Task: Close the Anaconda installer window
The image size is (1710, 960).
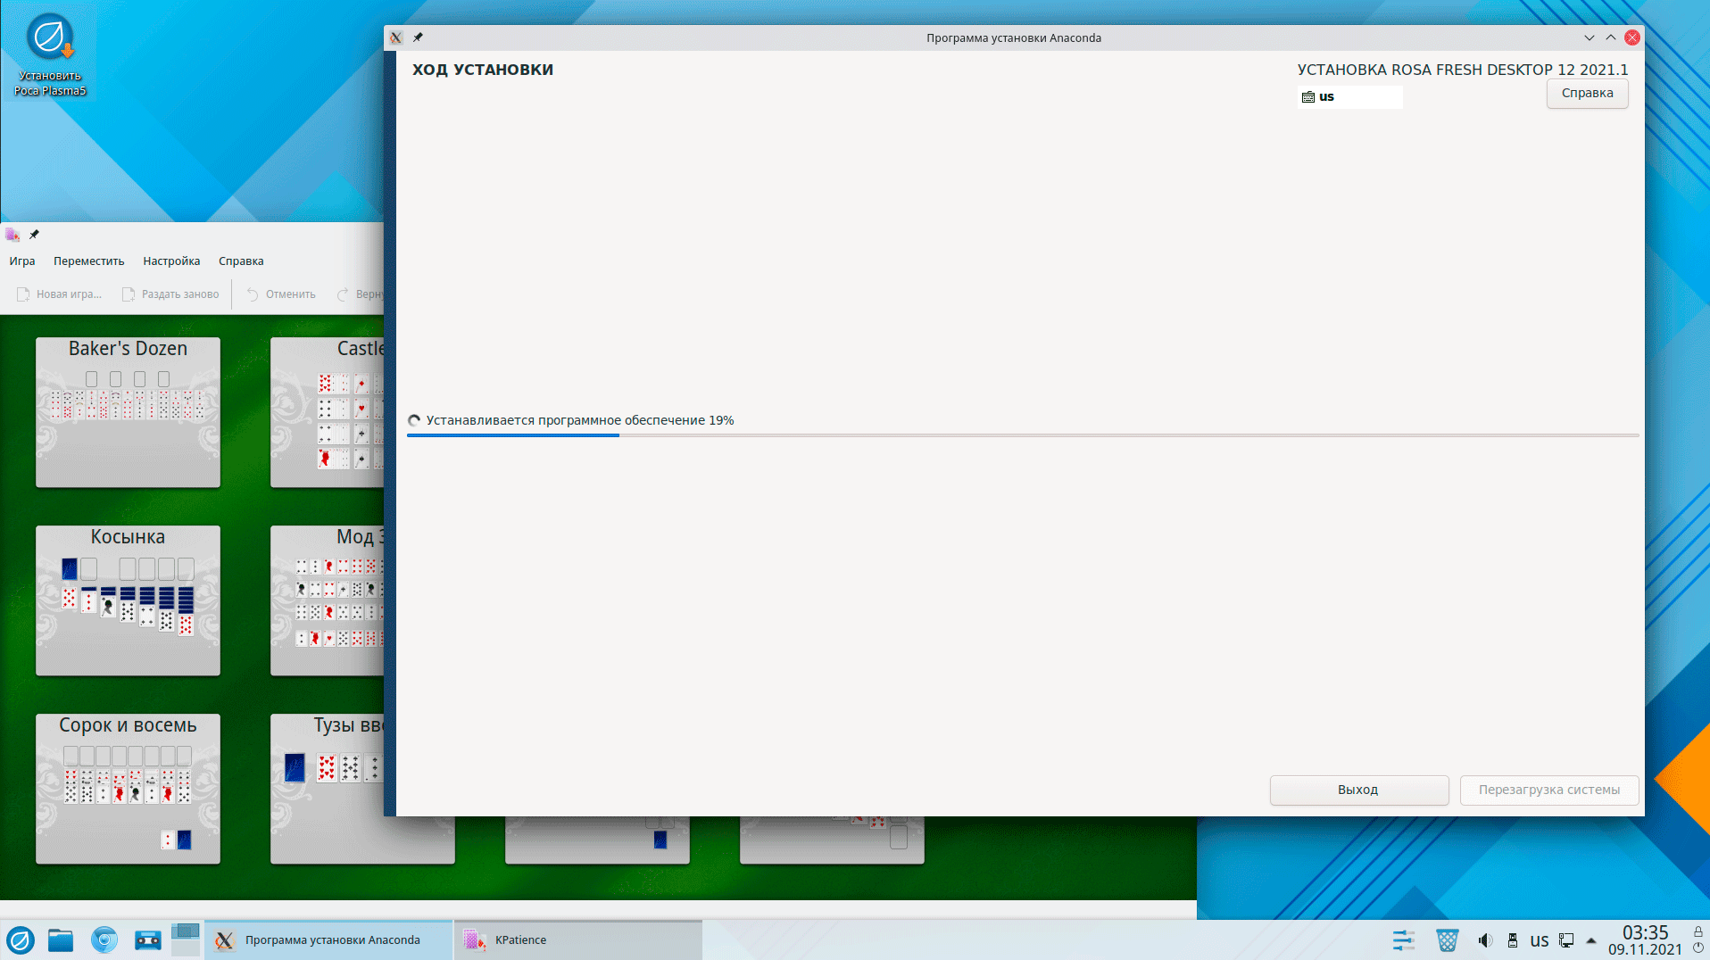Action: [1632, 37]
